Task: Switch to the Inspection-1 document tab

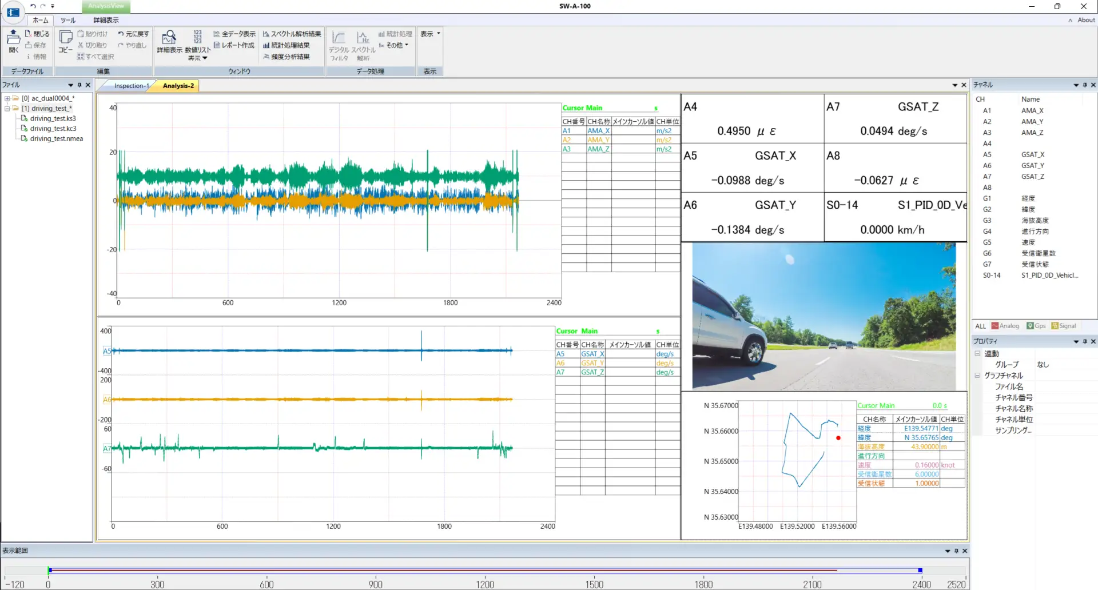Action: (x=131, y=86)
